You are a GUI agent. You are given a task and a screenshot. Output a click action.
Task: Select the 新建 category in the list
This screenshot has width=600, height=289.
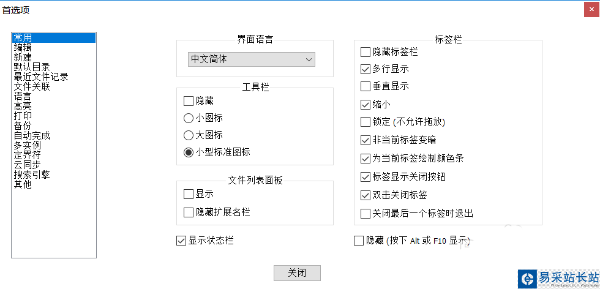click(x=23, y=57)
